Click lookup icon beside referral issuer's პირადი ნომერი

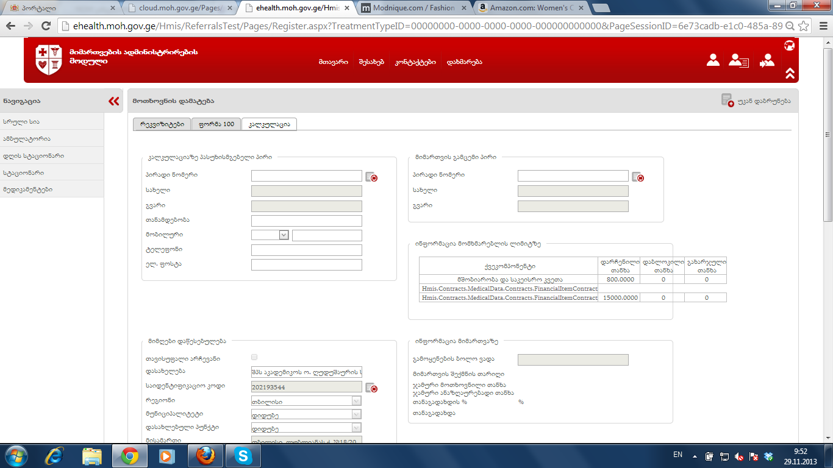pos(638,177)
